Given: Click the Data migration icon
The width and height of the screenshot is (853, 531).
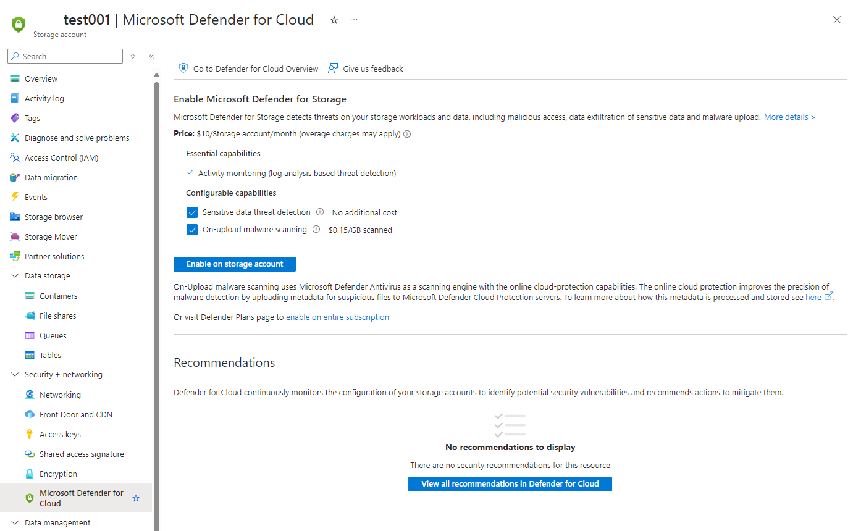Looking at the screenshot, I should tap(15, 177).
